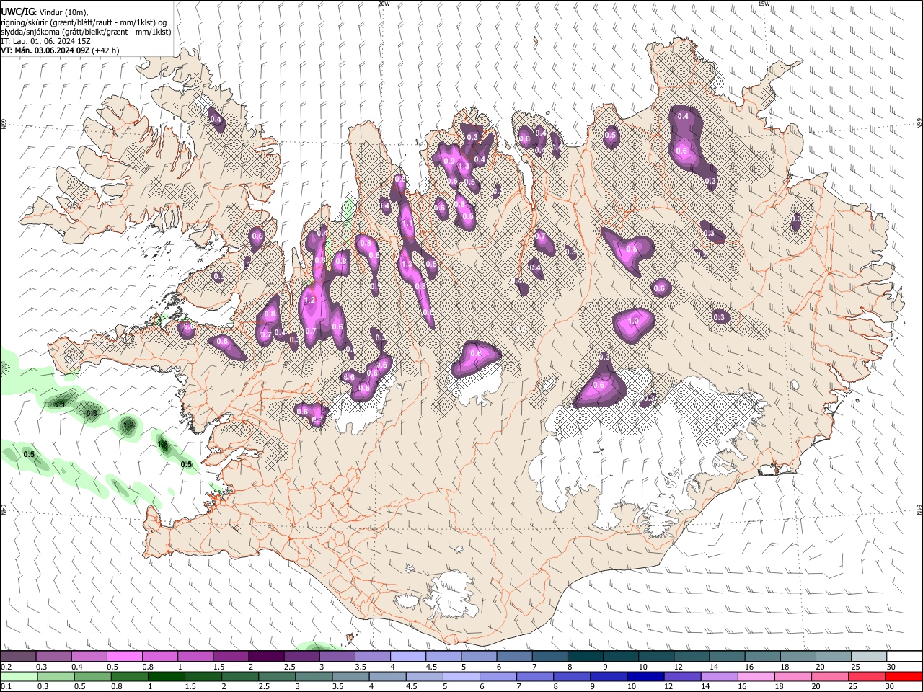Click the palest green rain swatch 0.1 to 0.3
This screenshot has width=923, height=692.
19,676
